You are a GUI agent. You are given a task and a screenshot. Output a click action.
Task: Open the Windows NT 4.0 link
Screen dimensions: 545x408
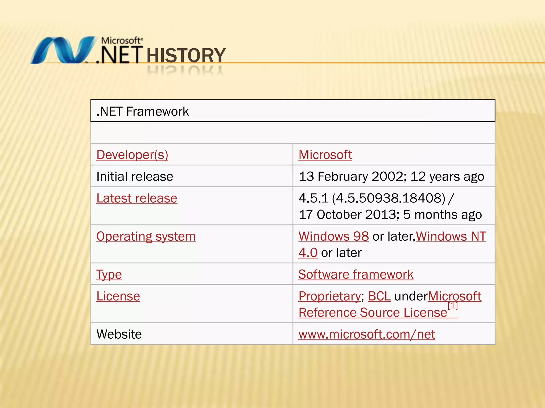(451, 236)
